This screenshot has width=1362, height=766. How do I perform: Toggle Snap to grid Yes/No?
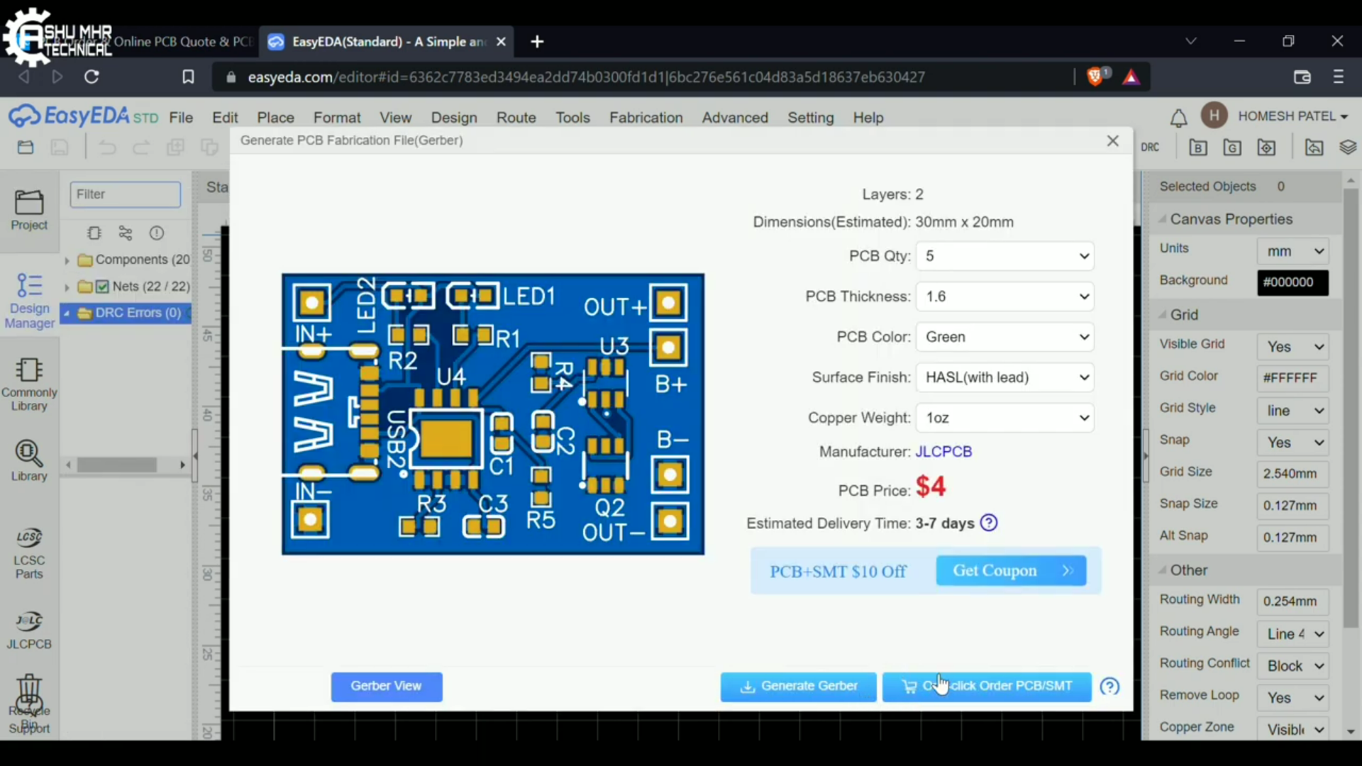click(1294, 443)
